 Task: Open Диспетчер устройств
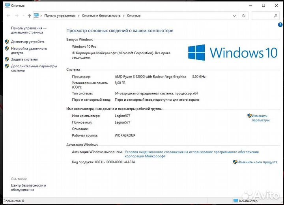click(28, 42)
